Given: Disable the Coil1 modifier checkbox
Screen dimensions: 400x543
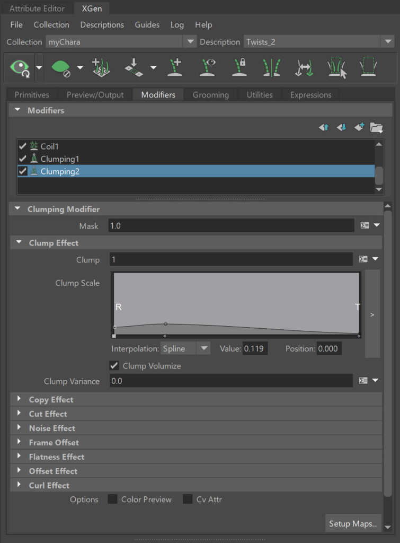Looking at the screenshot, I should pyautogui.click(x=22, y=146).
